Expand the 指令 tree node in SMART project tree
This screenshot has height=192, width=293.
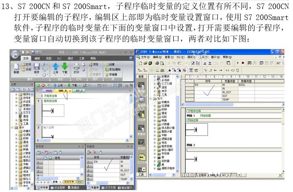coord(12,128)
